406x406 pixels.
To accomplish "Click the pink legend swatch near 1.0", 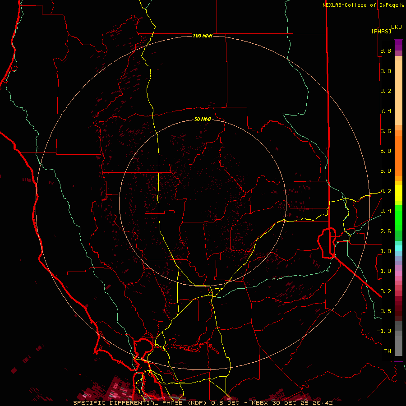I will [398, 273].
